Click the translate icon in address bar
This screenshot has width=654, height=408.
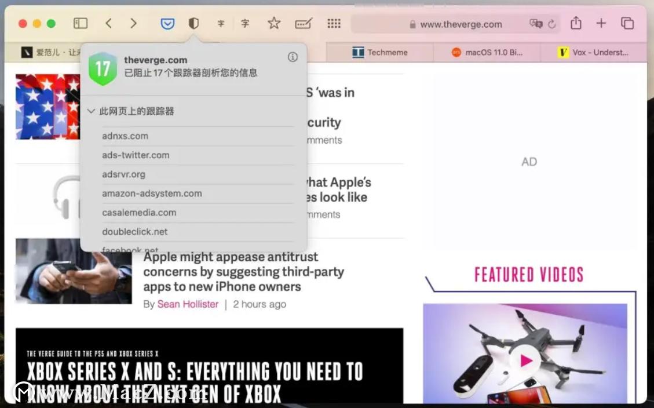(536, 24)
